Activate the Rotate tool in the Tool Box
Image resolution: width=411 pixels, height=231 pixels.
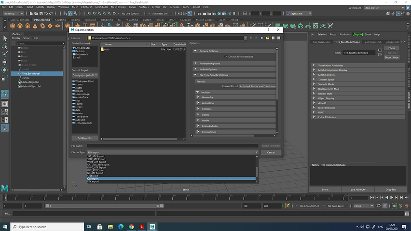pyautogui.click(x=5, y=70)
